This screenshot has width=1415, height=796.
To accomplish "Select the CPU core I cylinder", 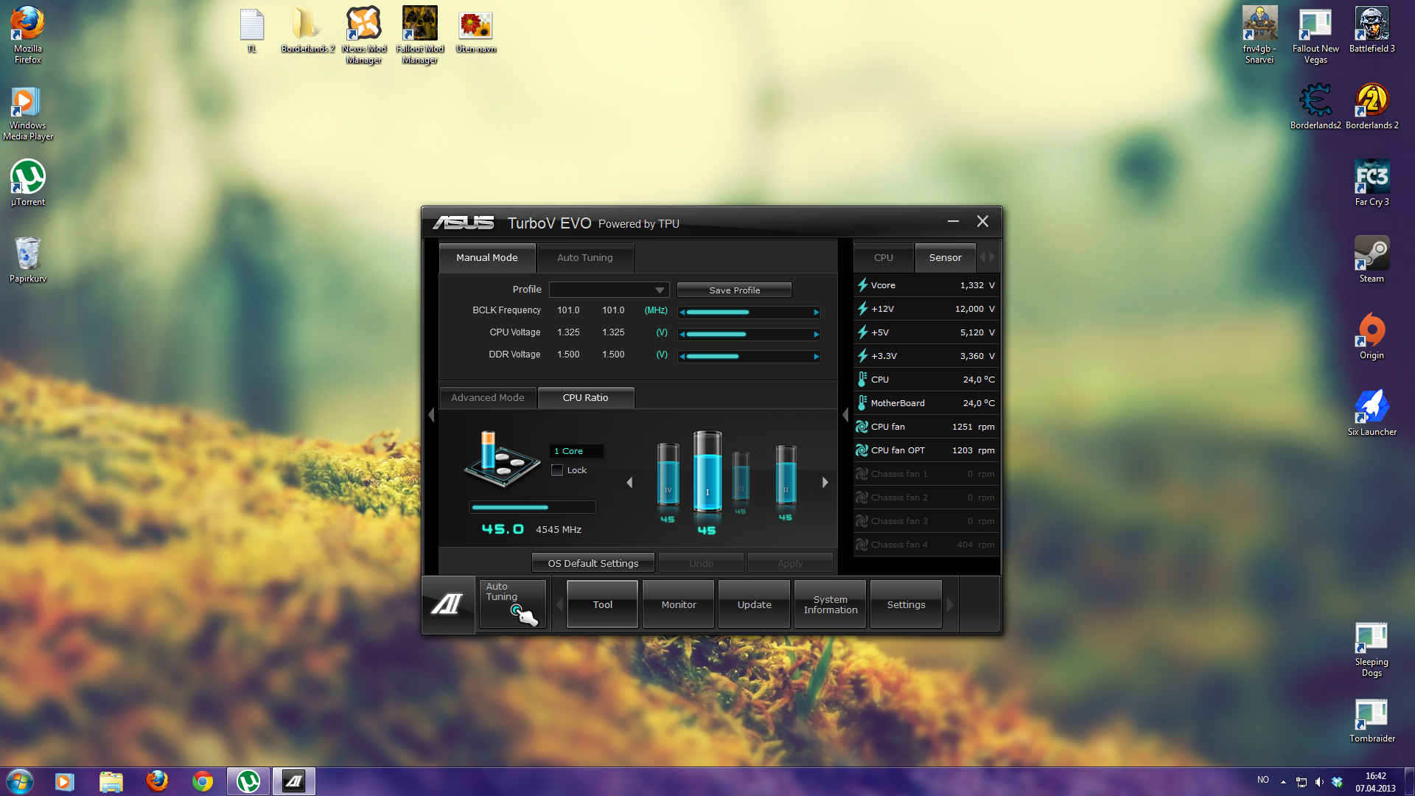I will tap(707, 472).
